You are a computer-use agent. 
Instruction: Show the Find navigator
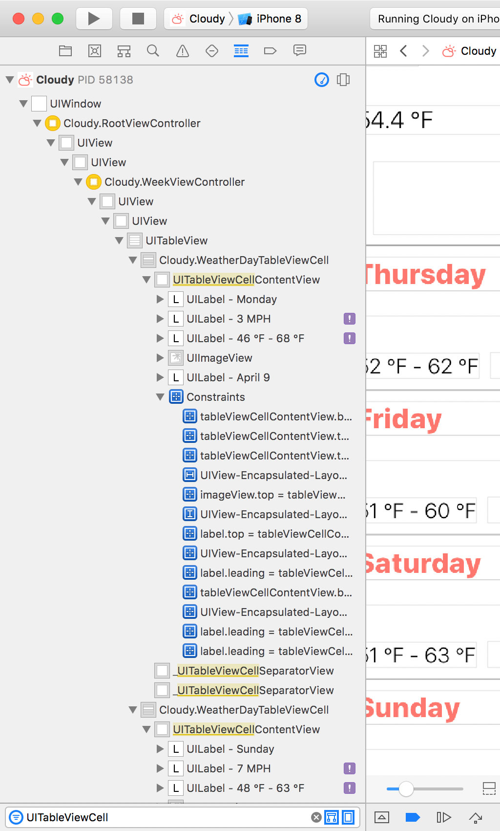(x=153, y=51)
